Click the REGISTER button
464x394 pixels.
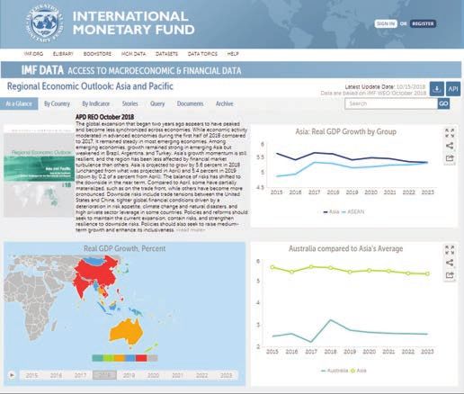tap(423, 23)
